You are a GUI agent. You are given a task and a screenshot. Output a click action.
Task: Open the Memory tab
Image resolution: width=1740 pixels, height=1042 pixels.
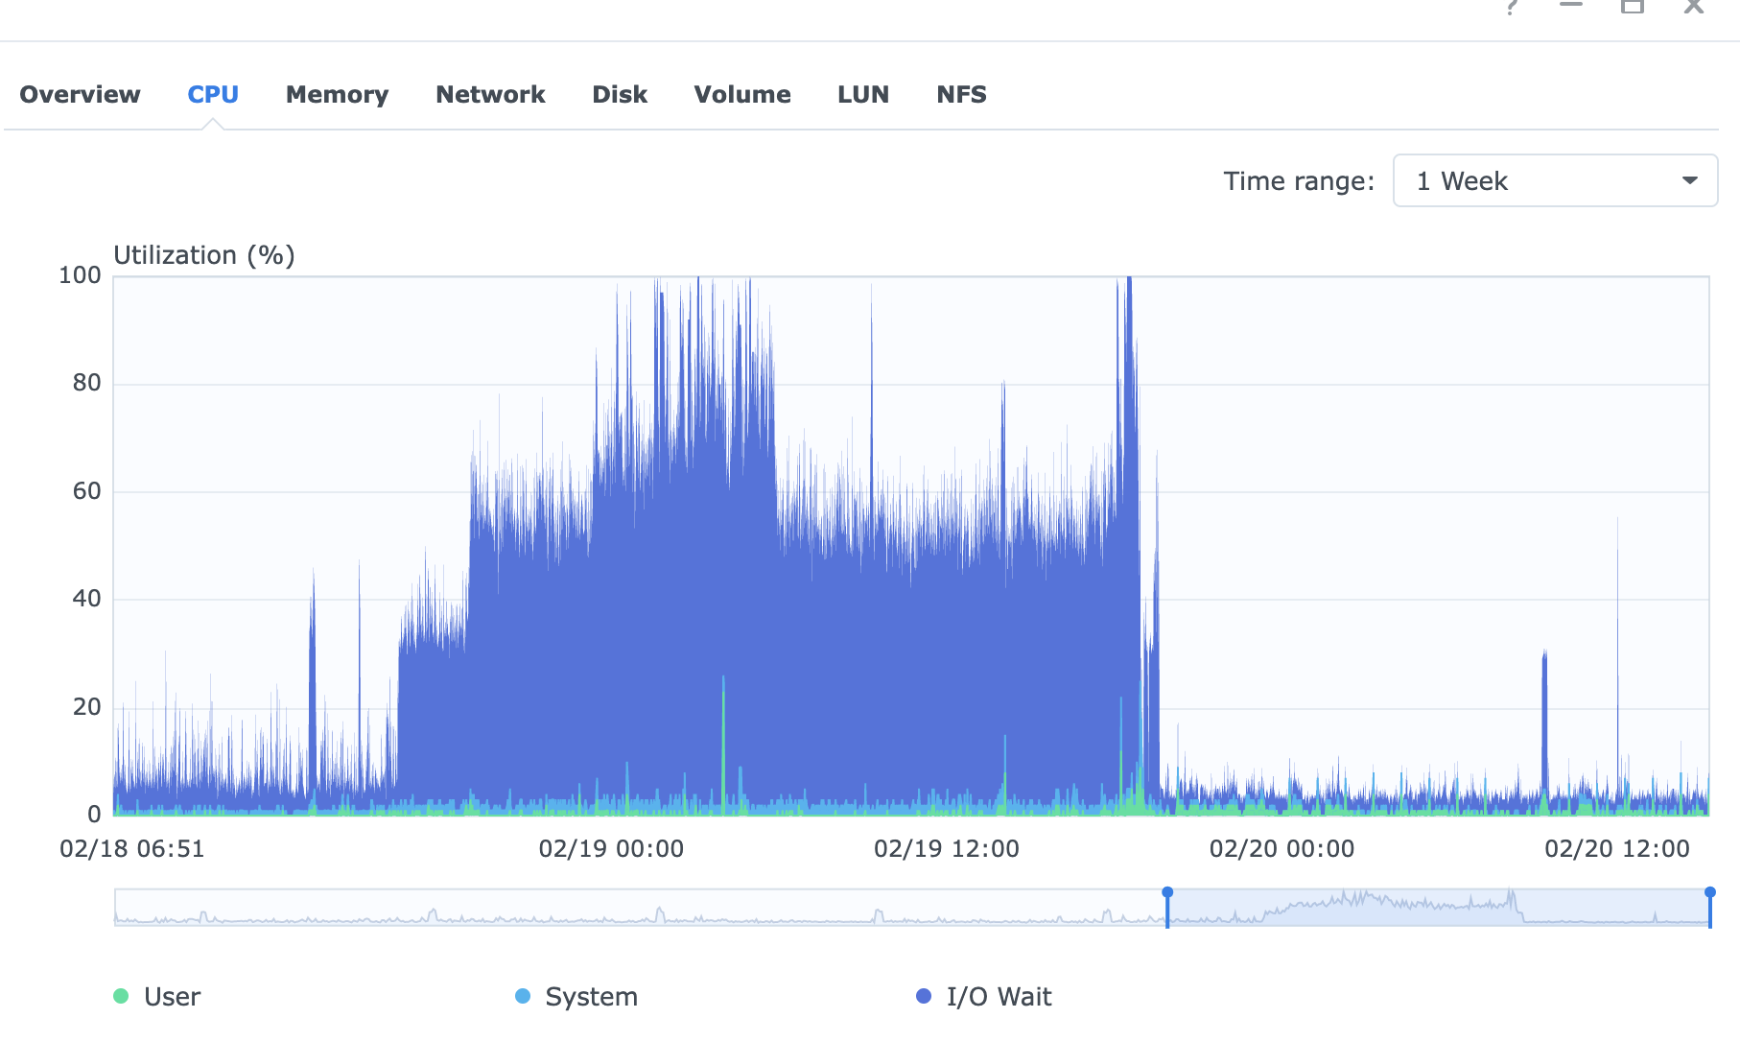pyautogui.click(x=337, y=94)
